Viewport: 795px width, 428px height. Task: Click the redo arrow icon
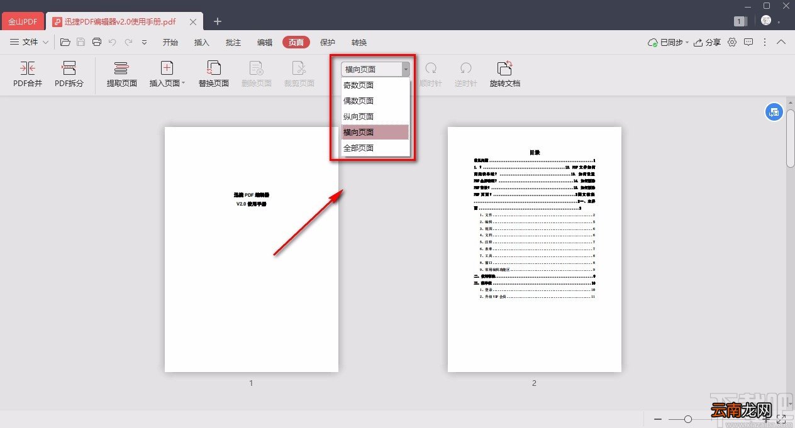[x=128, y=42]
